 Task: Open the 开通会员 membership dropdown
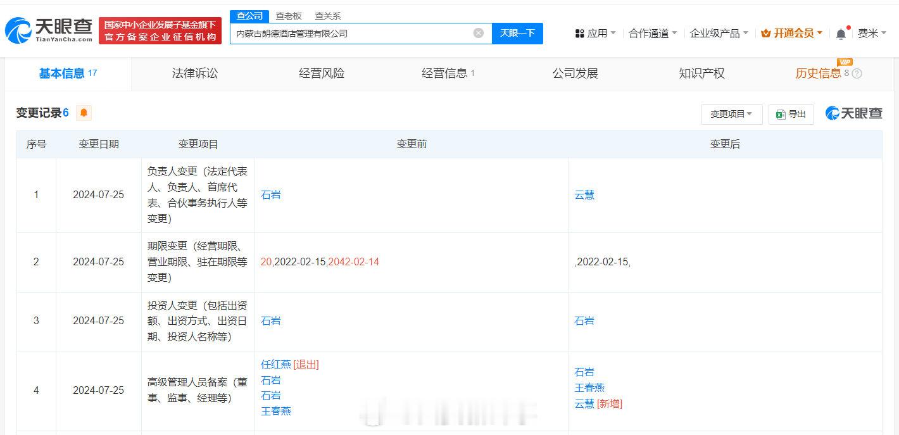click(x=792, y=34)
